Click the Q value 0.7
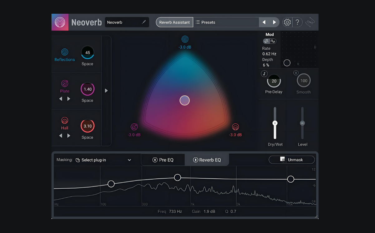 233,211
